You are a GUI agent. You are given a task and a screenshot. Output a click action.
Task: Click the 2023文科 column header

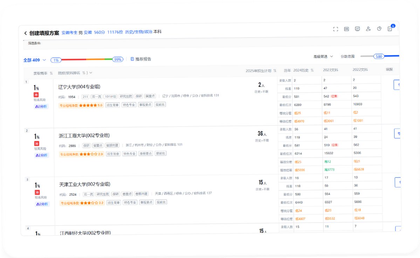tap(330, 70)
